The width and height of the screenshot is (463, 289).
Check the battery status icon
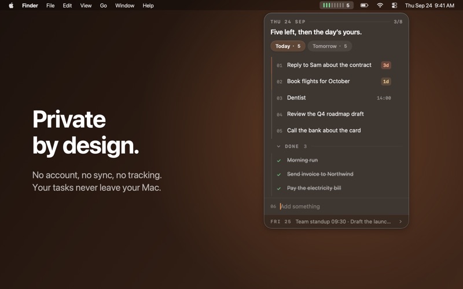tap(365, 5)
